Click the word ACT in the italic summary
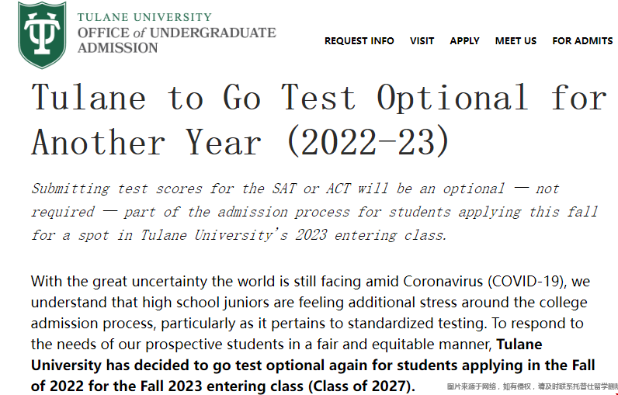The image size is (618, 395). click(339, 189)
